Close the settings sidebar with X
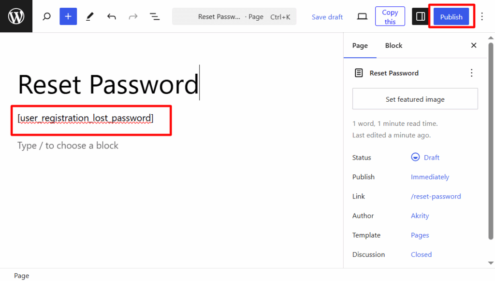Screen dimensions: 495x281 474,45
